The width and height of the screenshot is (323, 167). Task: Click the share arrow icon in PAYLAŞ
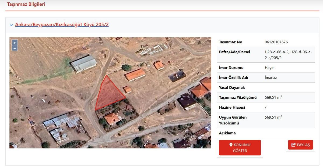293,145
